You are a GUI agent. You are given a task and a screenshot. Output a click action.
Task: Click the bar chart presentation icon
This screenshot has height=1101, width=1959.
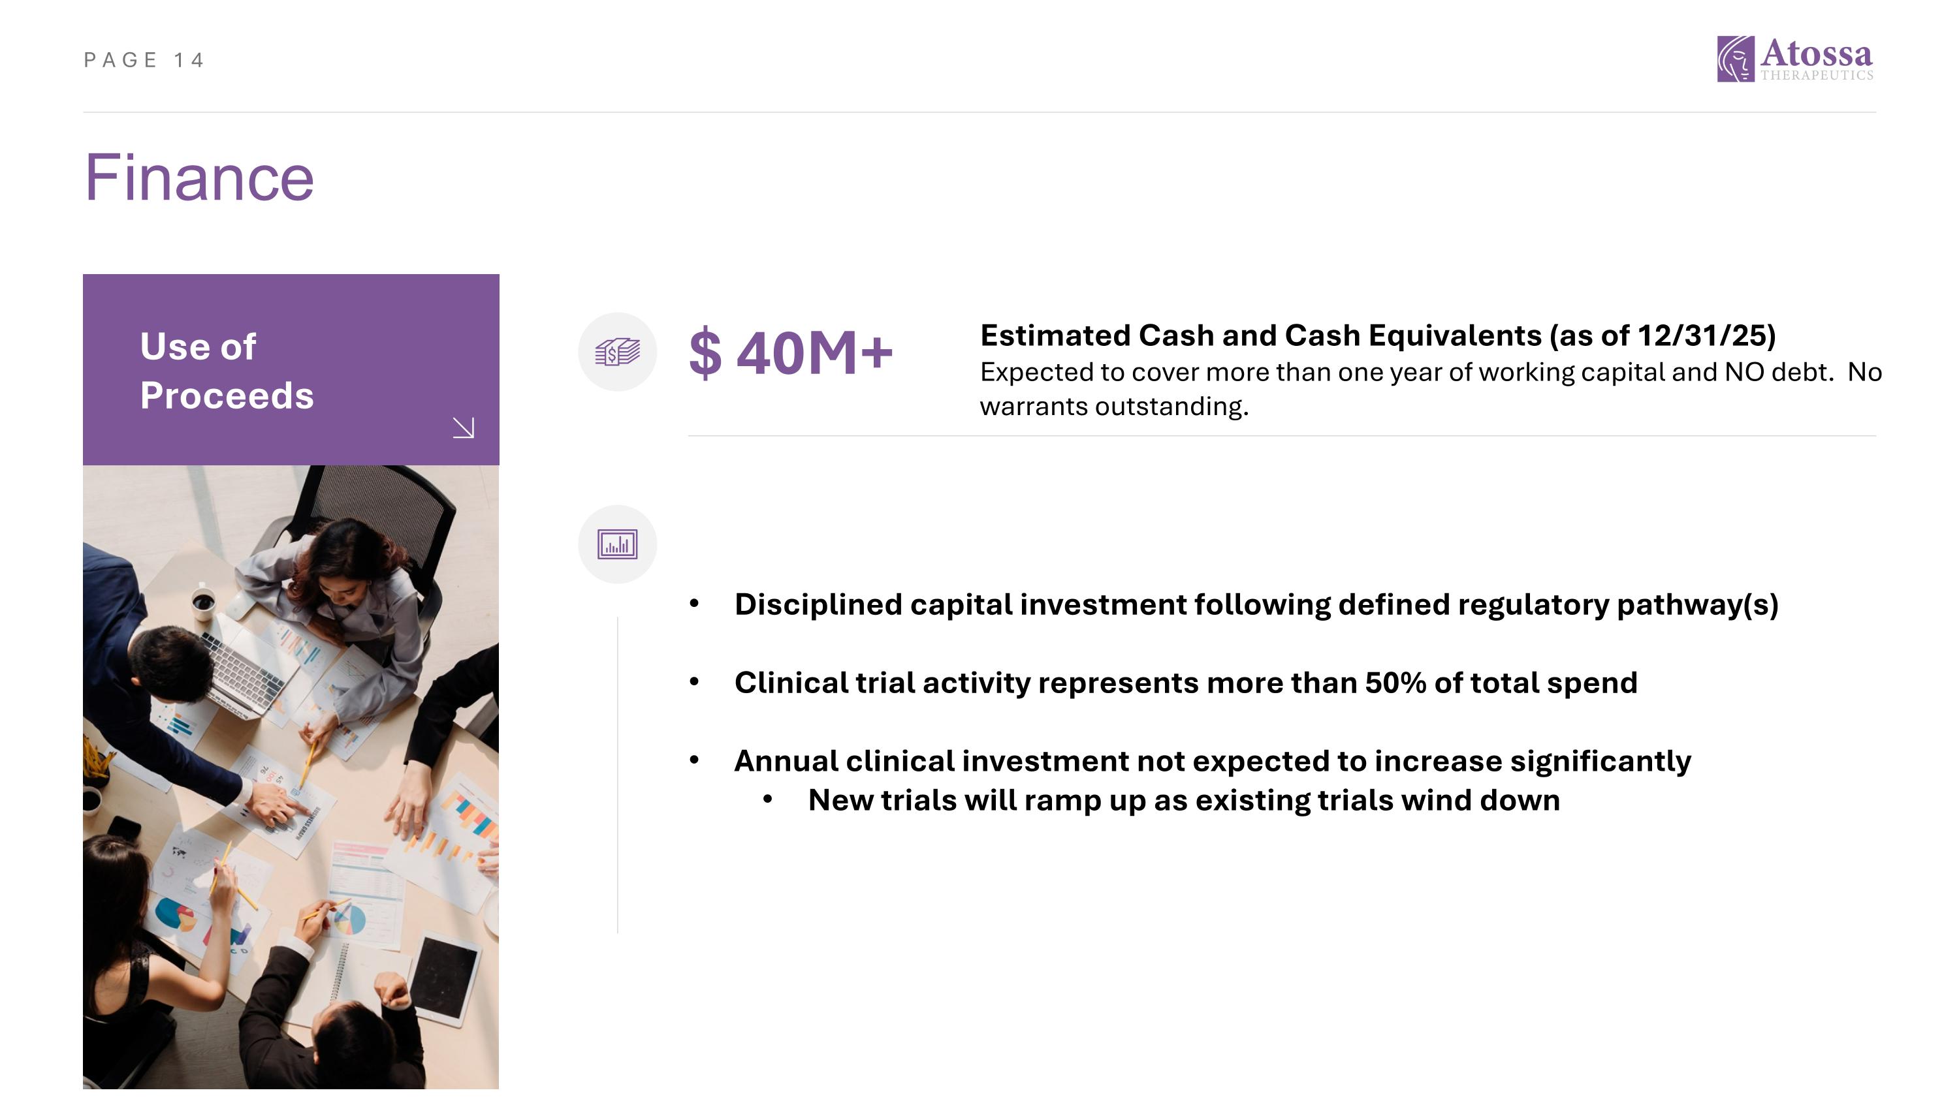[x=616, y=544]
